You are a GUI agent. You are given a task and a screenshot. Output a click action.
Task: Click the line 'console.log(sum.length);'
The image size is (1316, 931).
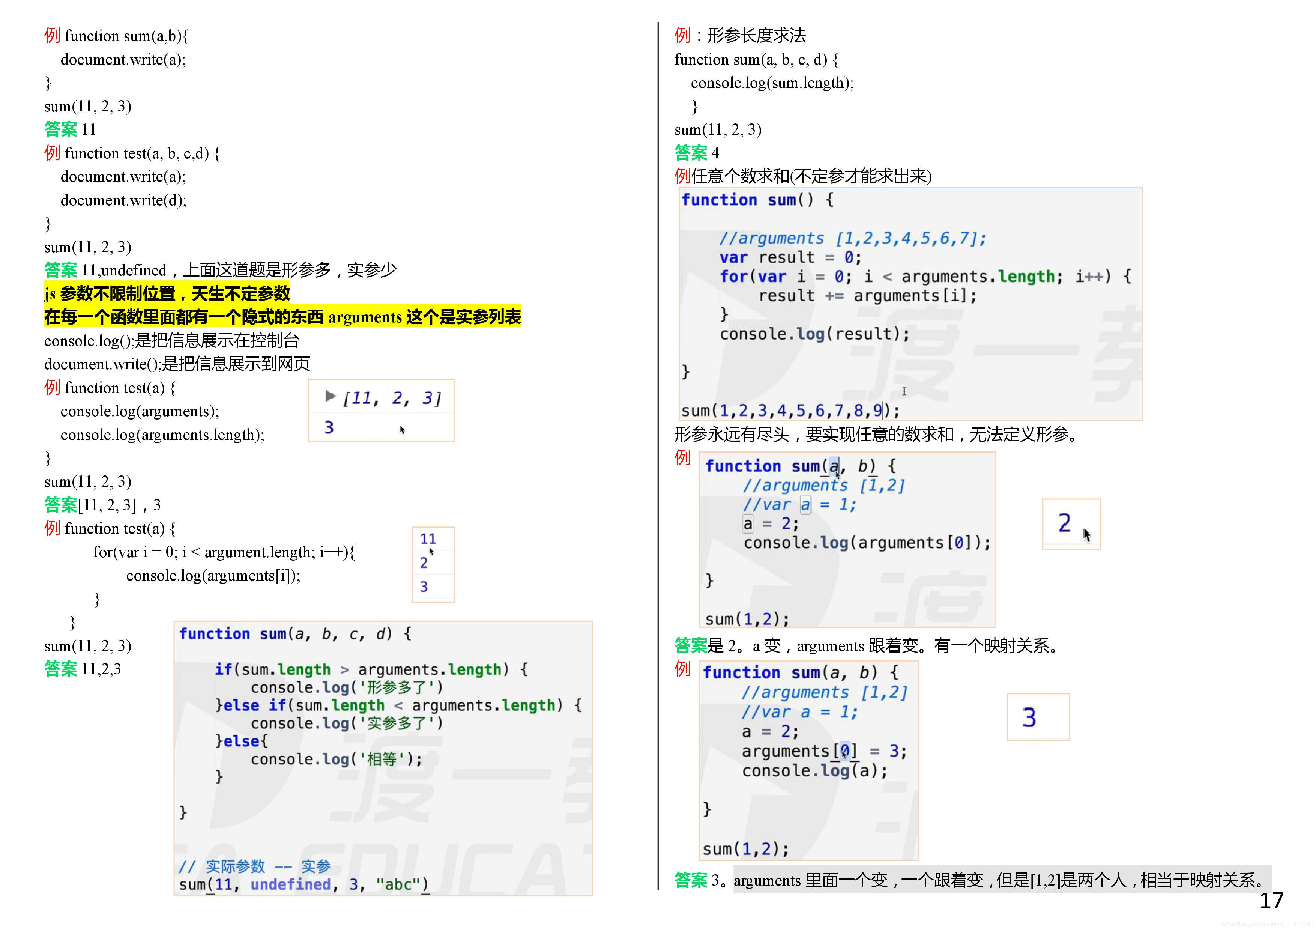tap(772, 83)
